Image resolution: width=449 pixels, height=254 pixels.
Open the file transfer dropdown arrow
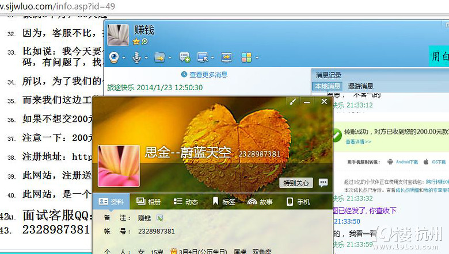point(170,57)
